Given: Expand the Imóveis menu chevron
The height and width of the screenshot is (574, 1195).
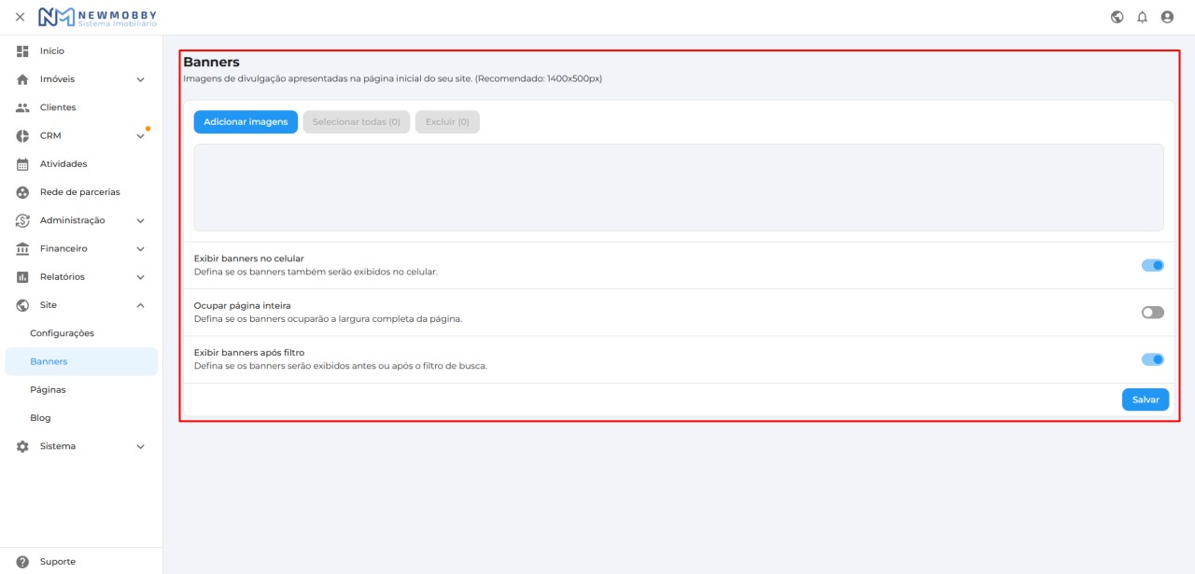Looking at the screenshot, I should [x=141, y=79].
